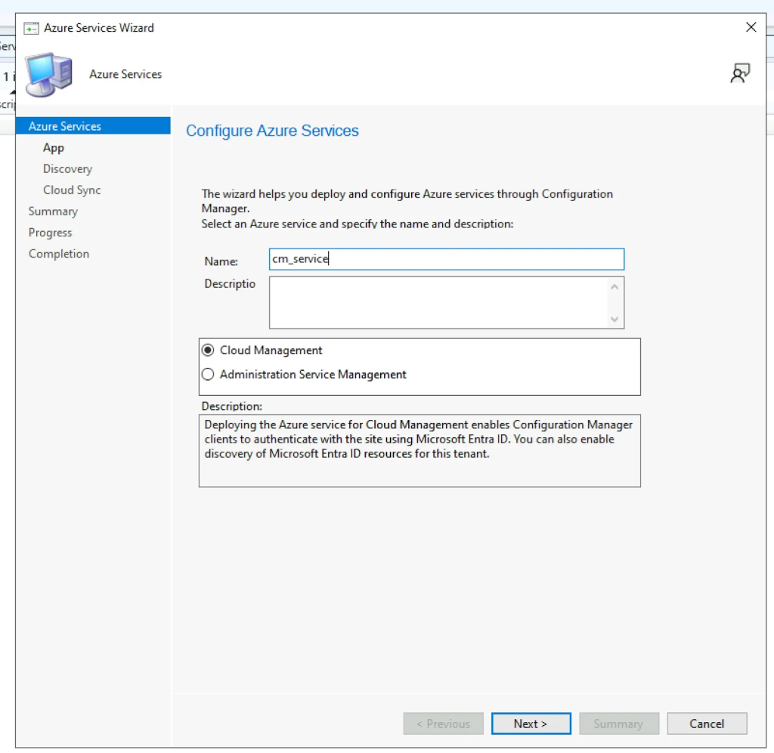Image resolution: width=774 pixels, height=753 pixels.
Task: Select the Summary step in the left navigation
Action: (x=53, y=211)
